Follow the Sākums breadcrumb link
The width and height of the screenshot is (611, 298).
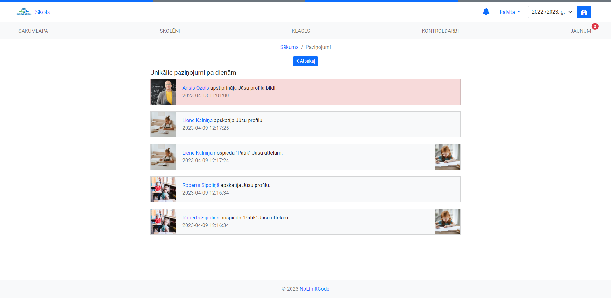pos(289,47)
